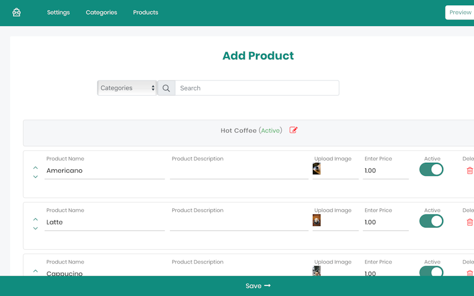Screen dimensions: 474x296
Task: Move Americano down with arrow
Action: tap(36, 177)
